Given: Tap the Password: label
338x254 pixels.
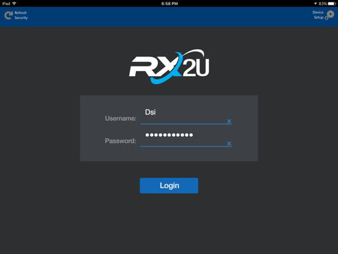Looking at the screenshot, I should click(x=120, y=141).
